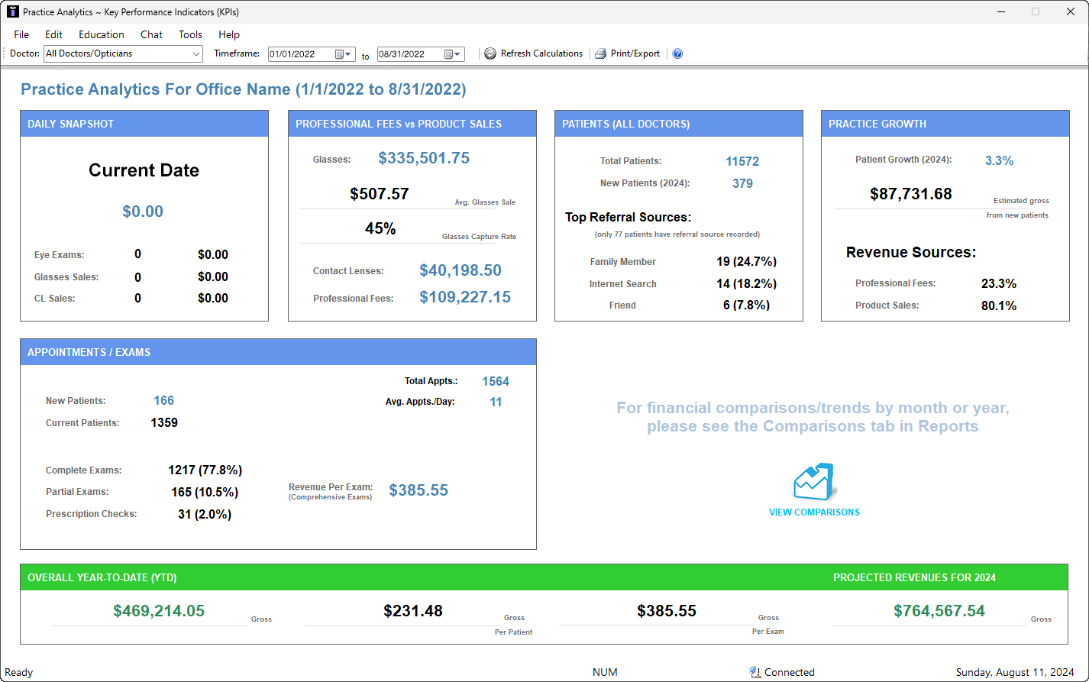
Task: Click the NUM indicator in status bar
Action: tap(605, 673)
